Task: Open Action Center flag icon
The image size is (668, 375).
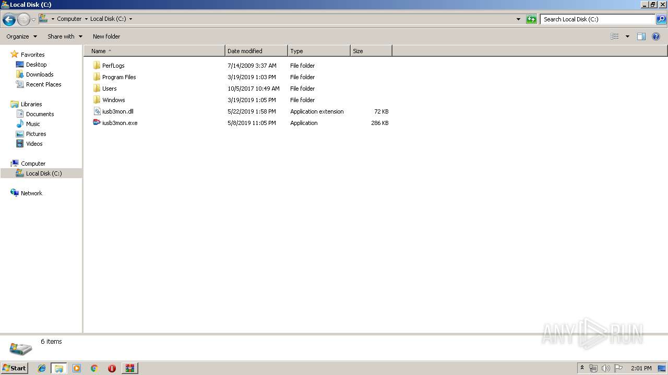Action: pyautogui.click(x=618, y=368)
